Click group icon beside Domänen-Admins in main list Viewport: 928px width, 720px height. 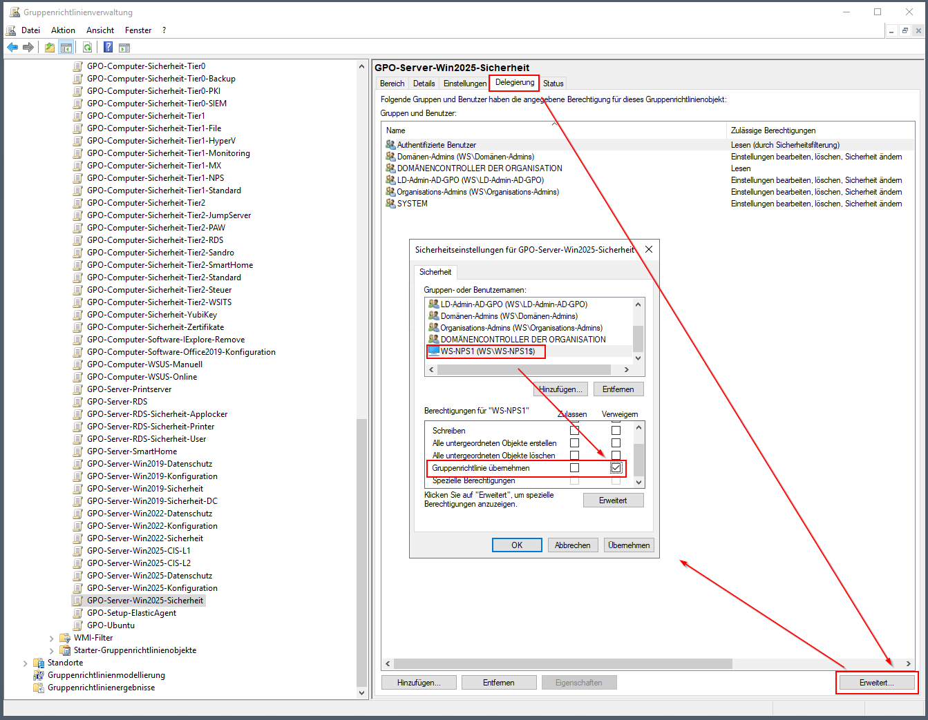(390, 157)
